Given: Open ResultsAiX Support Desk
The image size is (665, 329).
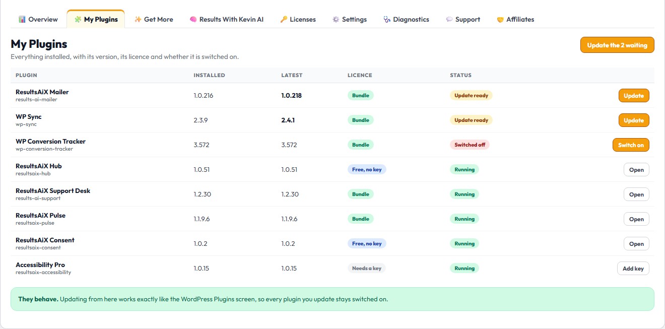Looking at the screenshot, I should [636, 194].
